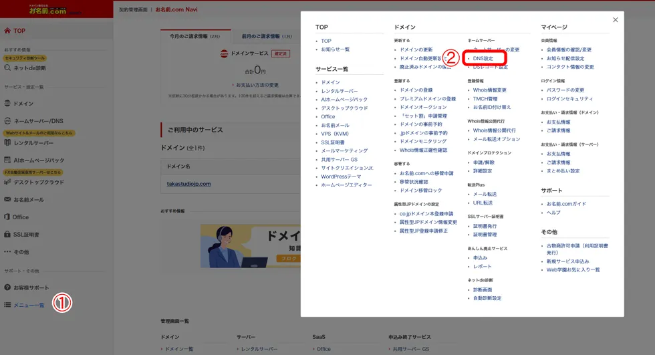The image size is (655, 355).
Task: Click the レンタルサーバー sidebar icon
Action: 7,142
